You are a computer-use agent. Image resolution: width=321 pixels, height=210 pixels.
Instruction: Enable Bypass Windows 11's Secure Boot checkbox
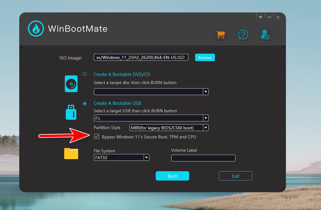(97, 136)
